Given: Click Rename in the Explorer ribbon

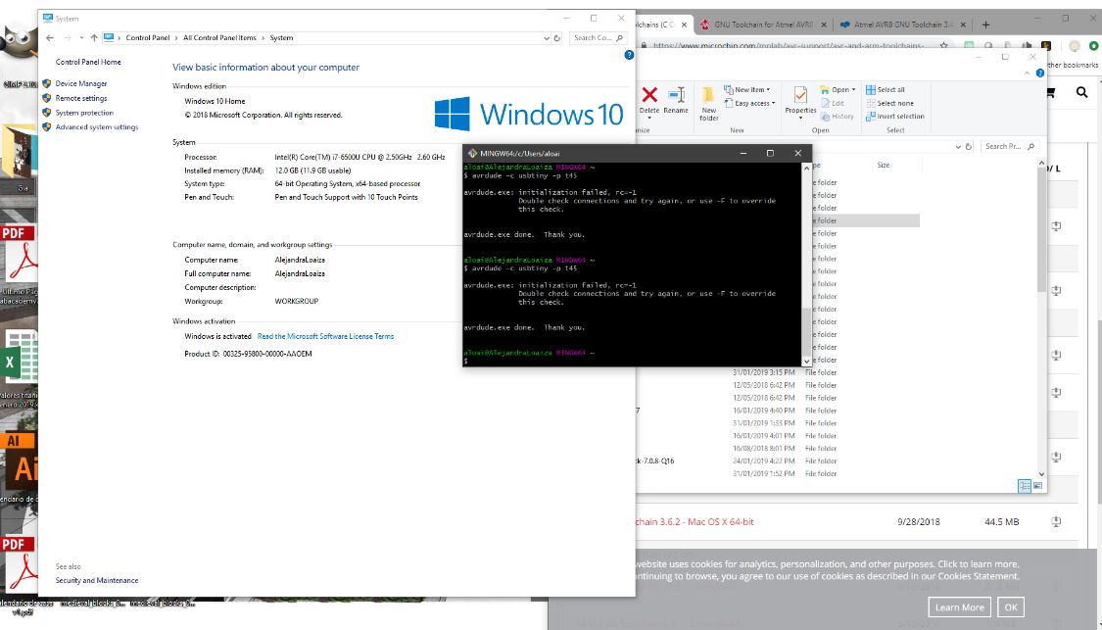Looking at the screenshot, I should 676,100.
